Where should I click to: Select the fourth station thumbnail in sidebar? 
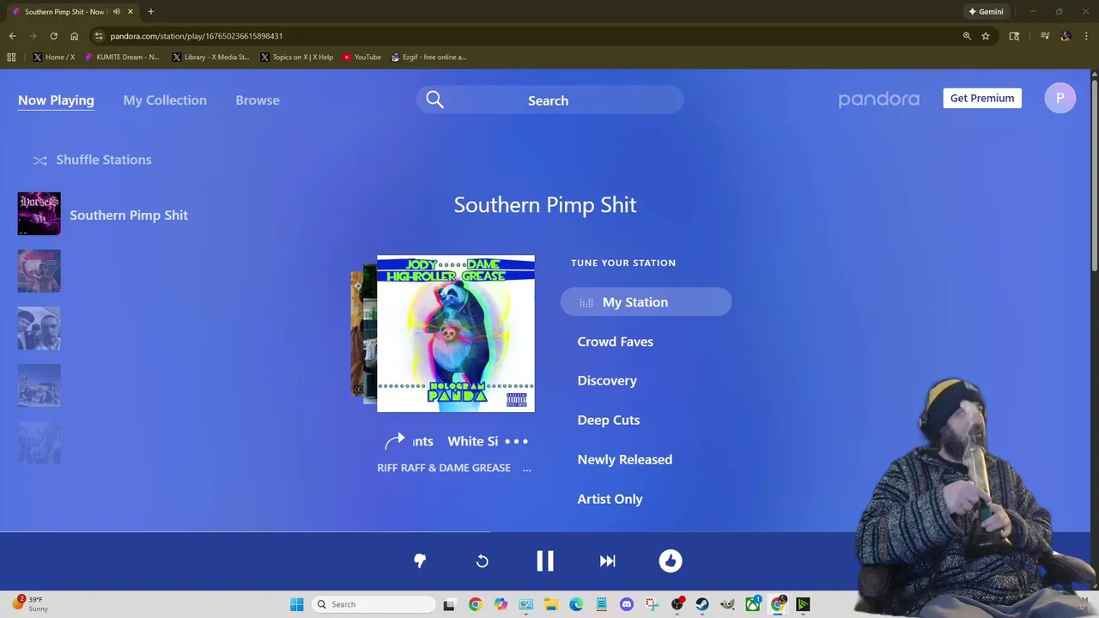(39, 385)
